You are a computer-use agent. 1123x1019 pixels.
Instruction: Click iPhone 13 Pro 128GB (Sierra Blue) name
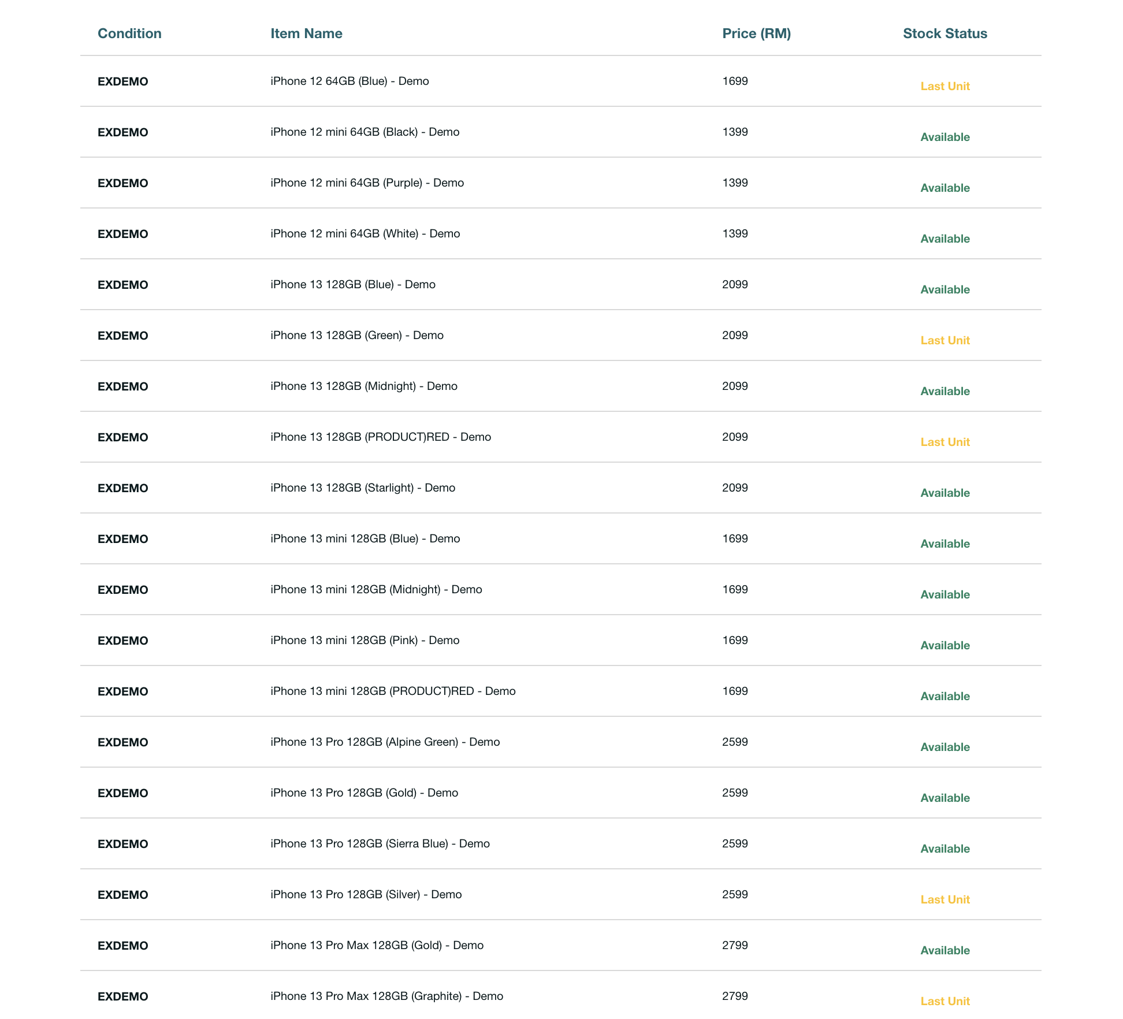point(380,844)
